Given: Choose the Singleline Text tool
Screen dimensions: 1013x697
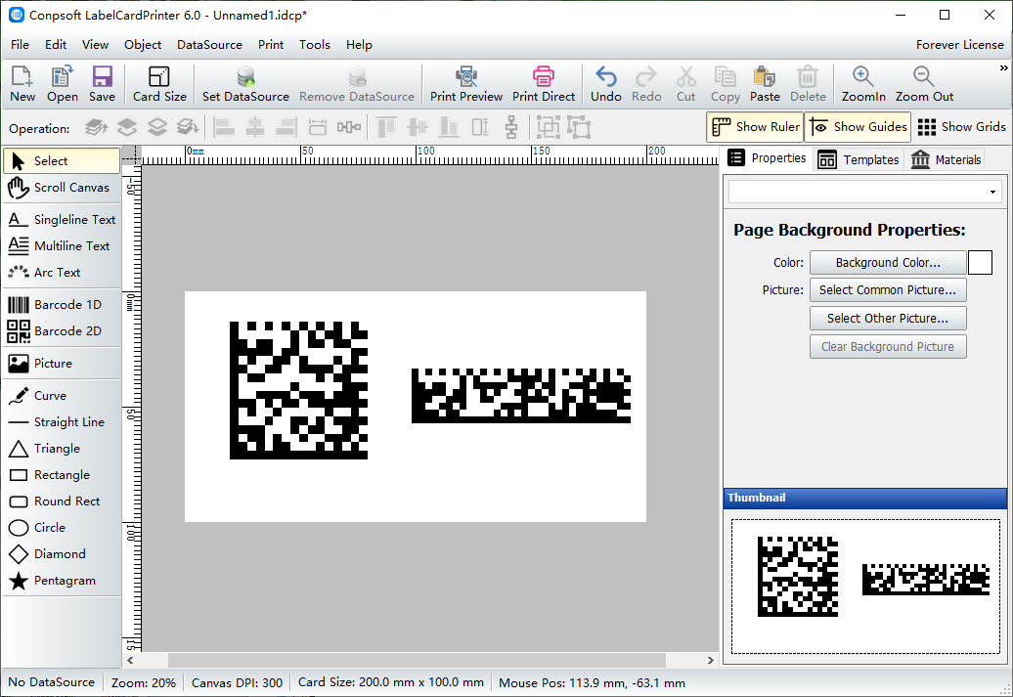Looking at the screenshot, I should (x=62, y=220).
